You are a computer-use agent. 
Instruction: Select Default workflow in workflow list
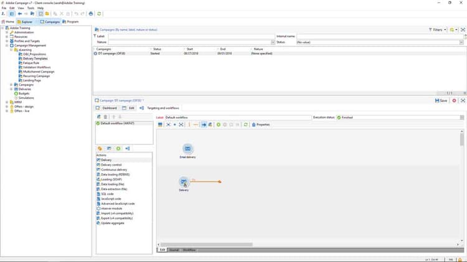coord(124,123)
